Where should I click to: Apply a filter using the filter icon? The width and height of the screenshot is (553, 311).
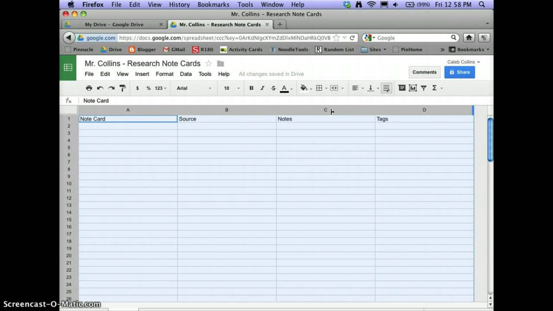point(424,88)
